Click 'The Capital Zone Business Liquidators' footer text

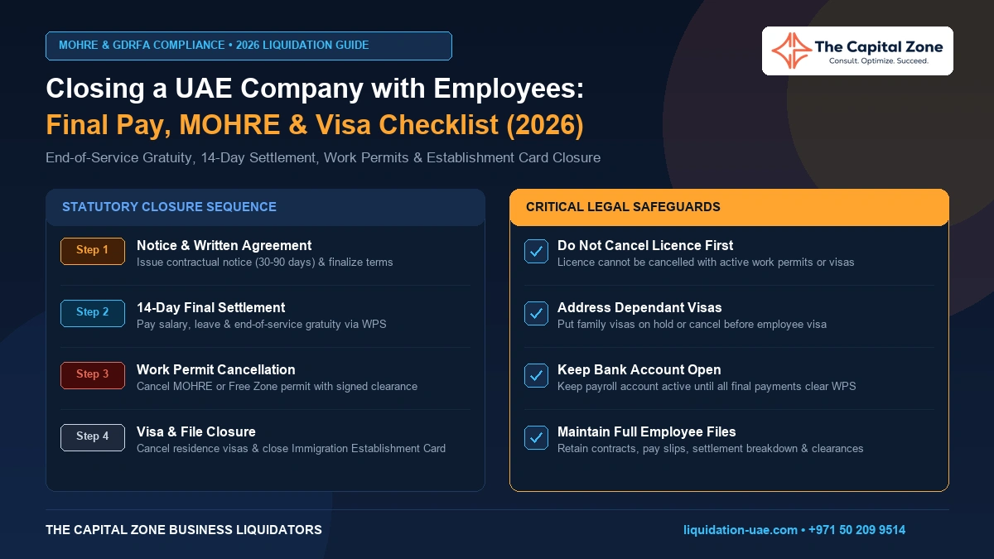pyautogui.click(x=184, y=530)
